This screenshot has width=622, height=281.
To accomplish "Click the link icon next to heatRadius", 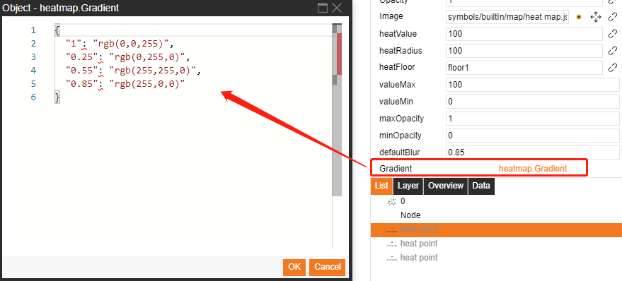I will [x=613, y=51].
